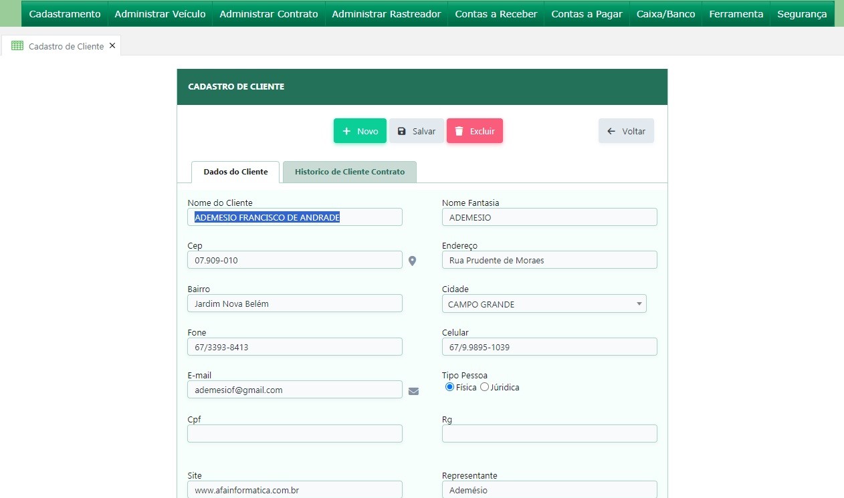
Task: Click the map pin icon beside Cep
Action: coord(413,261)
